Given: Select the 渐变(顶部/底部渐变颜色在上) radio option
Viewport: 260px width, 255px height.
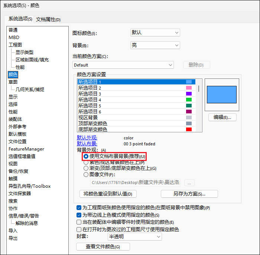Looking at the screenshot, I should point(86,168).
